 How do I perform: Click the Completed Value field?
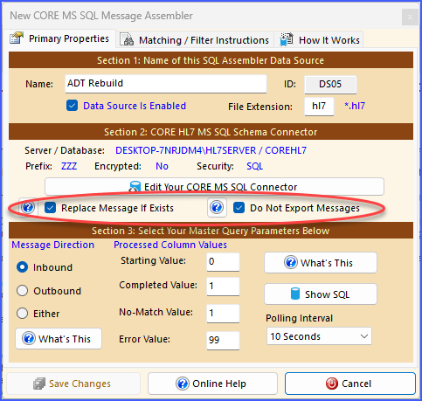pos(223,287)
